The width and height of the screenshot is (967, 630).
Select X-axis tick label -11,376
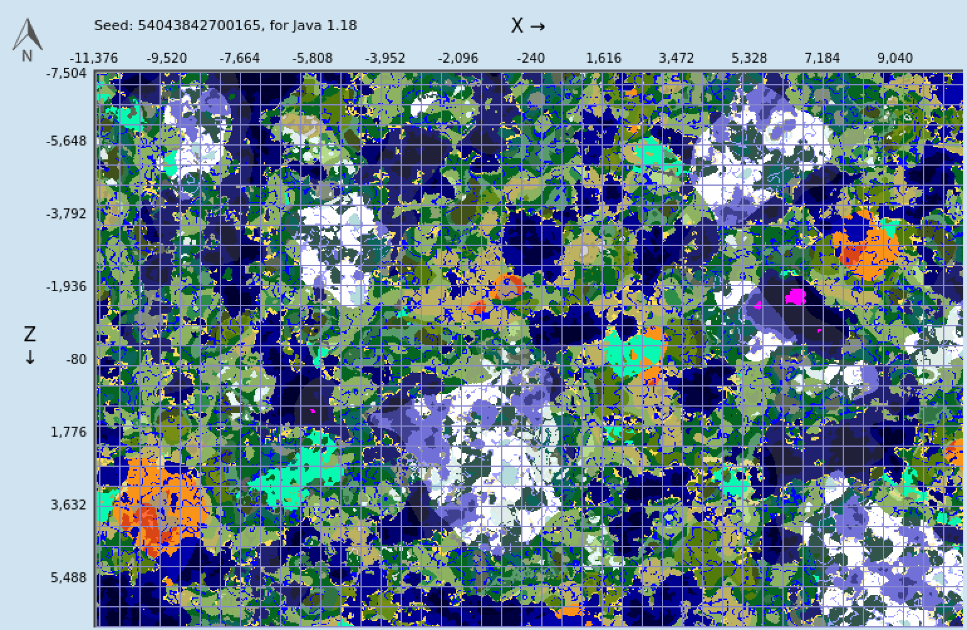[94, 58]
